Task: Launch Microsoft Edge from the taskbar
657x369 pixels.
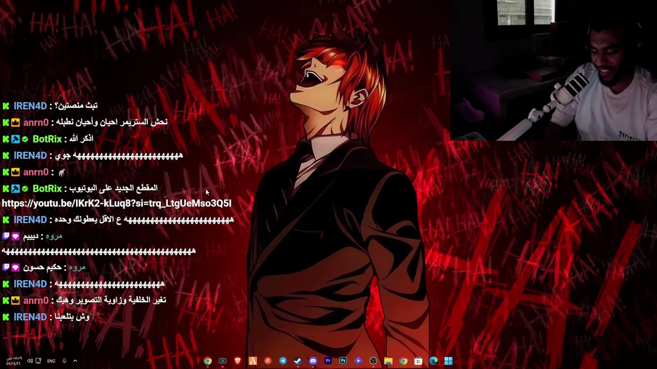Action: 434,361
